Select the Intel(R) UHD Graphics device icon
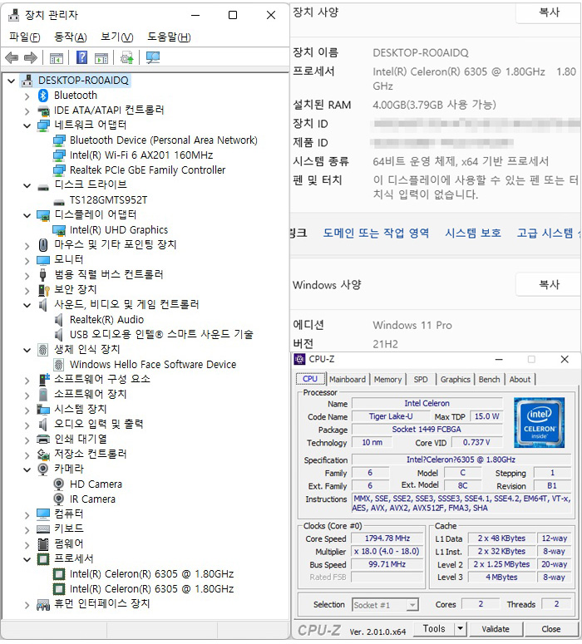This screenshot has height=644, width=582. pos(59,230)
